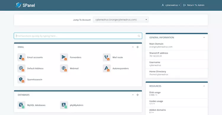Screen dimensions: 222x115
Task: Collapse the EMAIL section
Action: coord(133,47)
